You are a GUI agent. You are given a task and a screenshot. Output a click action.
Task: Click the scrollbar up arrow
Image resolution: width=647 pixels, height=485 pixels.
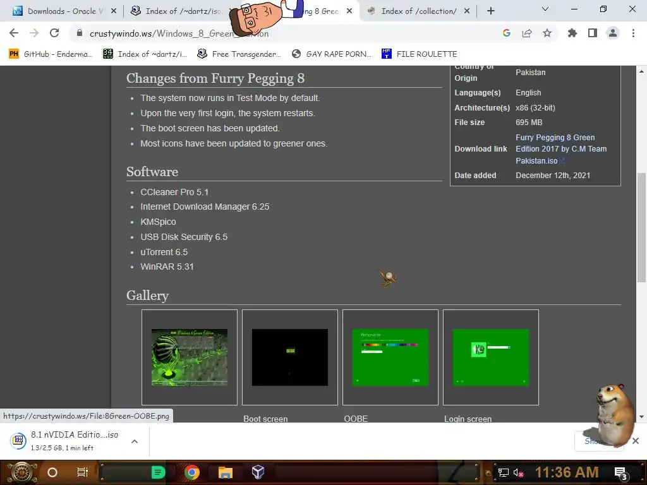tap(641, 71)
